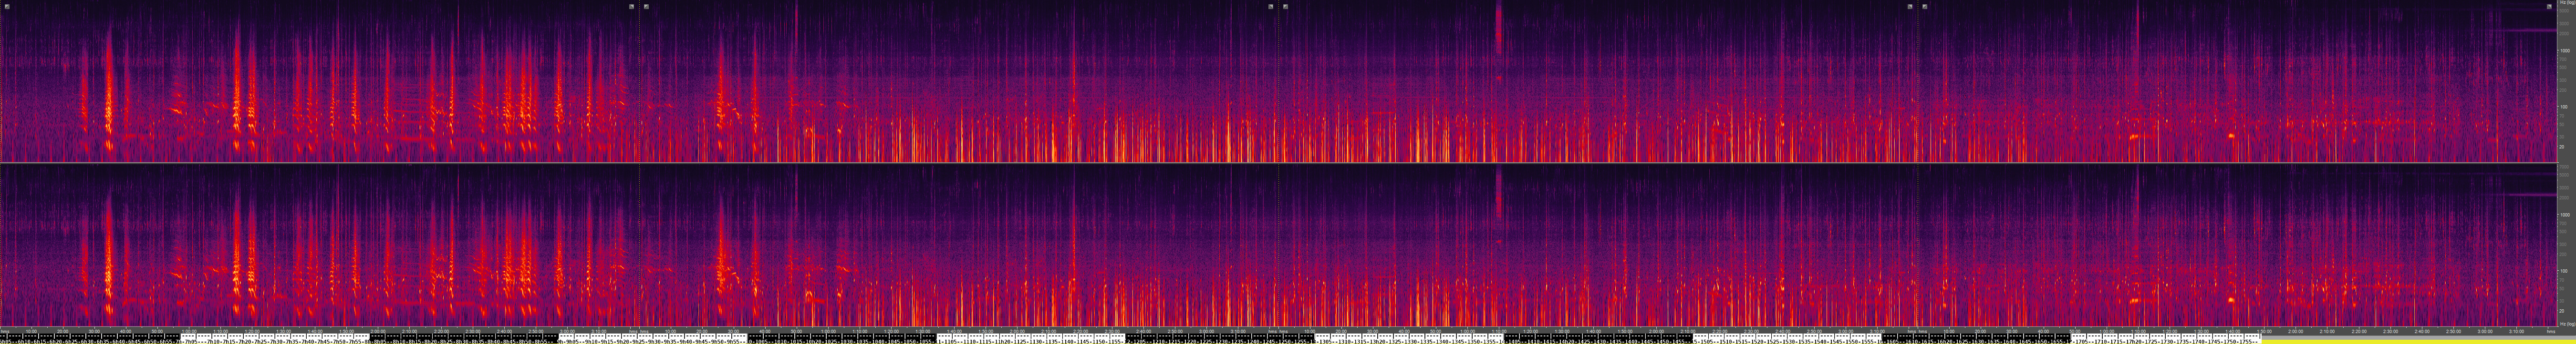Click fade-out handle ending the first panel
The image size is (2576, 344).
[631, 6]
